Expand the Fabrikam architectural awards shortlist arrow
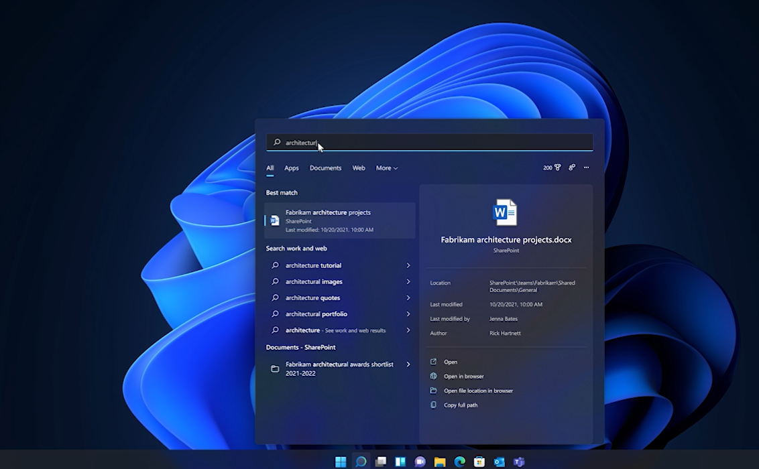 tap(408, 364)
